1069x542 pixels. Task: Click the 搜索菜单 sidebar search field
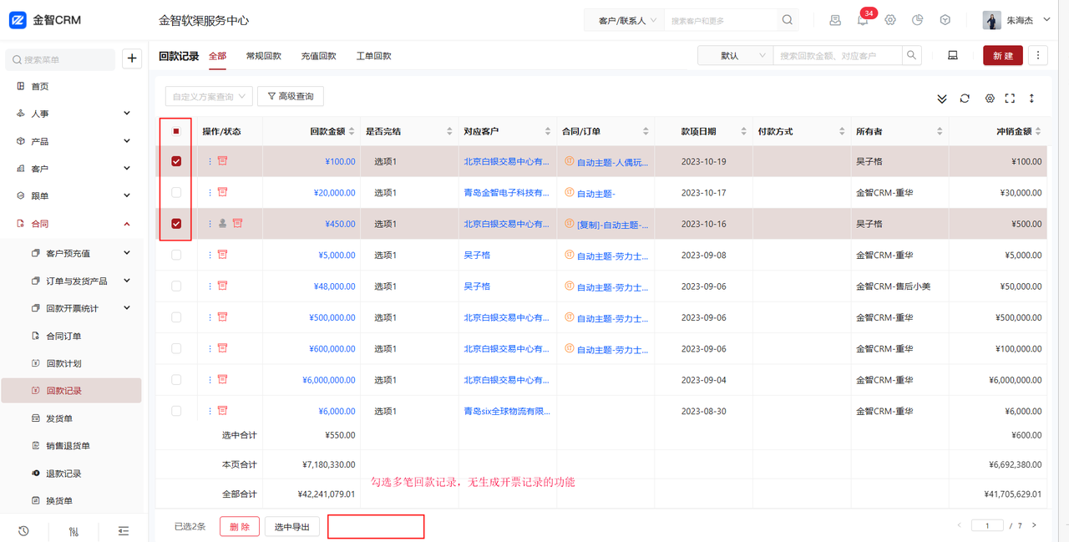pyautogui.click(x=60, y=59)
